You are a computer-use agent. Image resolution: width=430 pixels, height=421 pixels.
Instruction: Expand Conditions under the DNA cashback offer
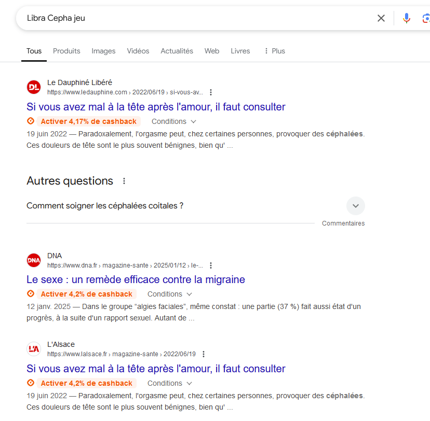170,294
